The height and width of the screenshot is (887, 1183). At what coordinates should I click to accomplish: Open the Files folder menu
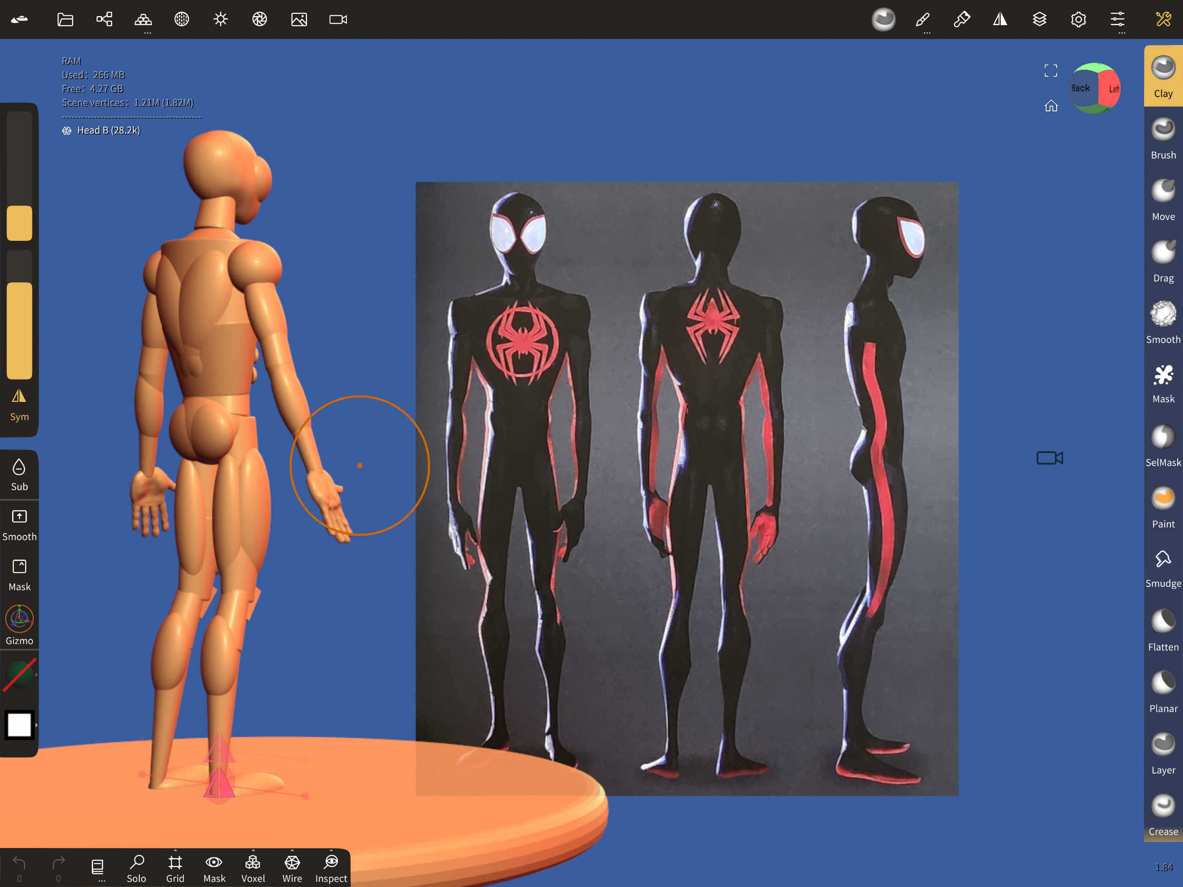coord(65,20)
